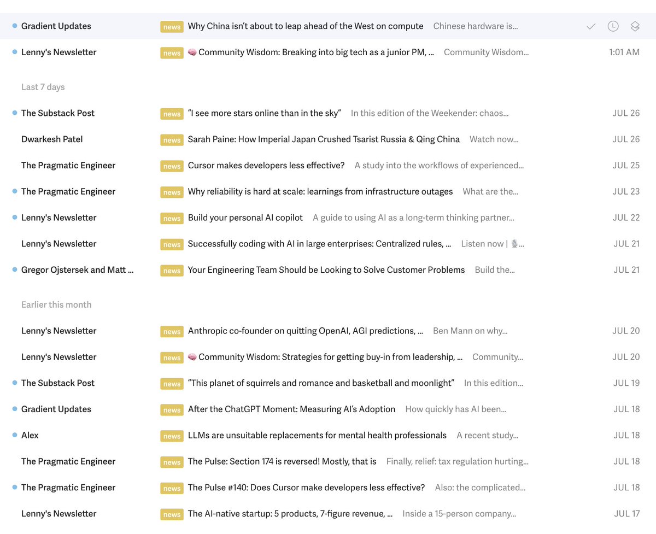Click sender 'Gregor Ojstersek and Matt ...'
This screenshot has height=534, width=656.
coord(78,270)
